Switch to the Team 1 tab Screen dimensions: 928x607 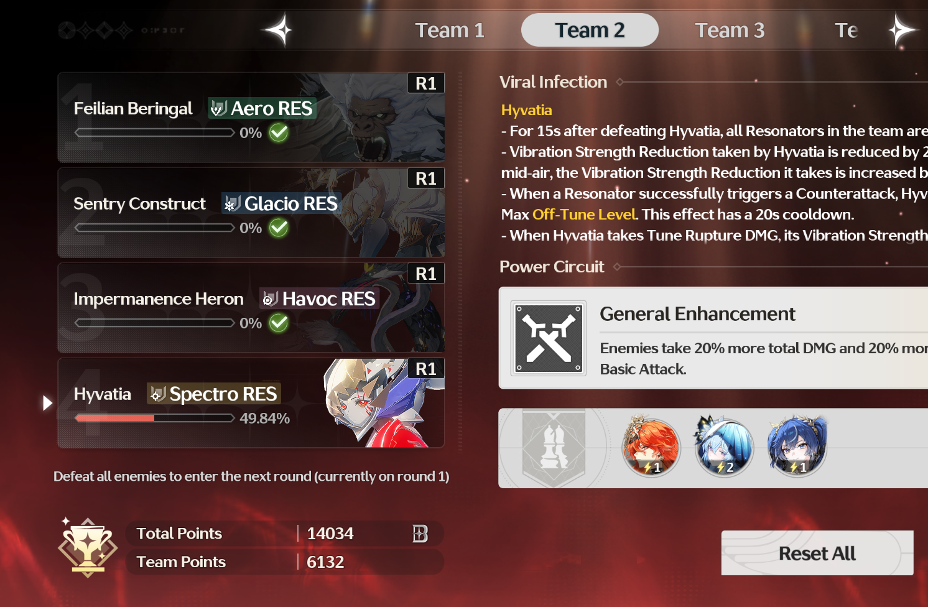click(x=450, y=30)
